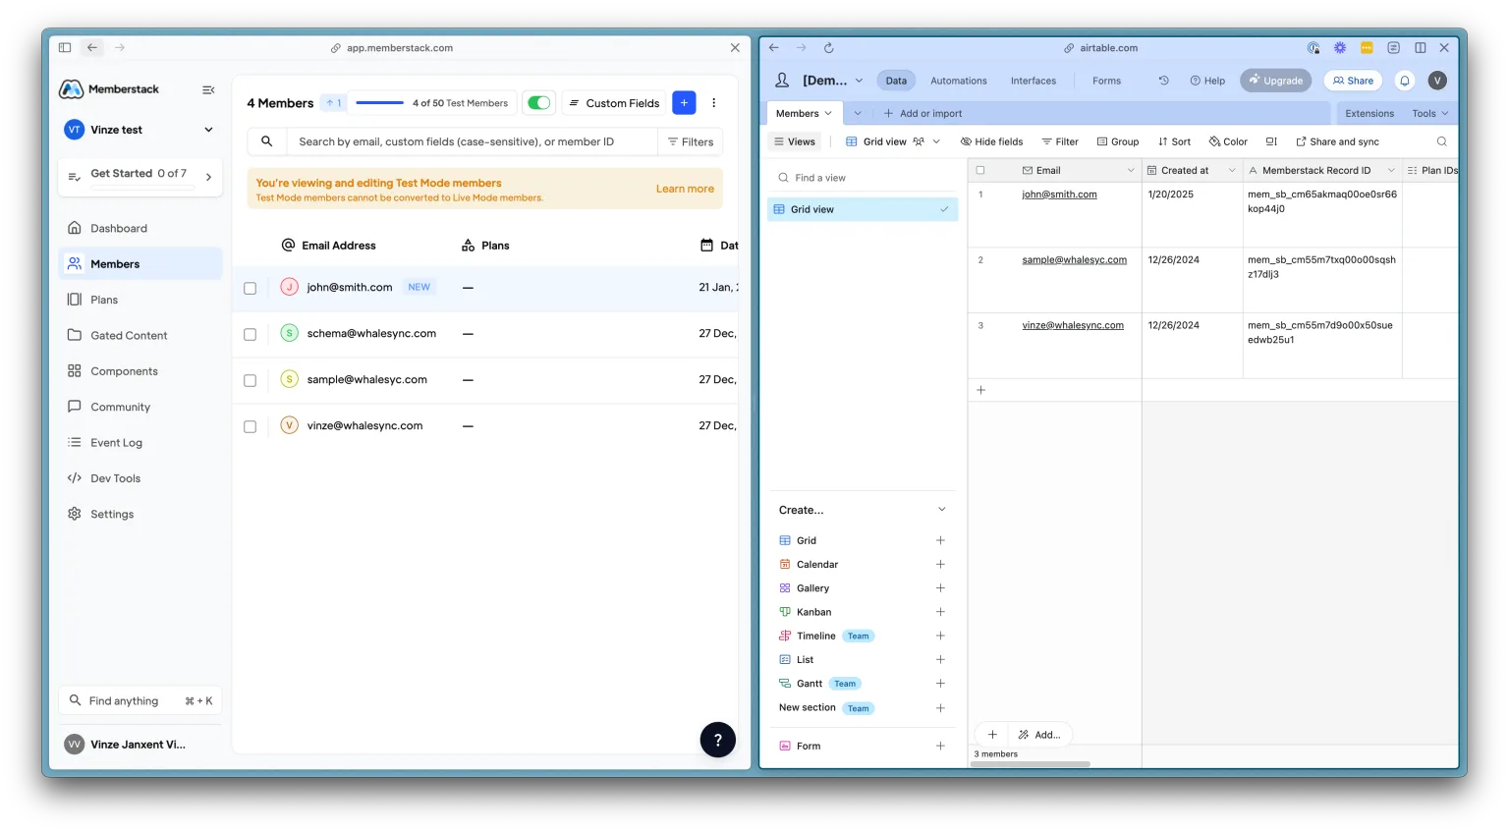This screenshot has width=1509, height=832.
Task: Toggle the green Test Mode switch
Action: click(x=538, y=102)
